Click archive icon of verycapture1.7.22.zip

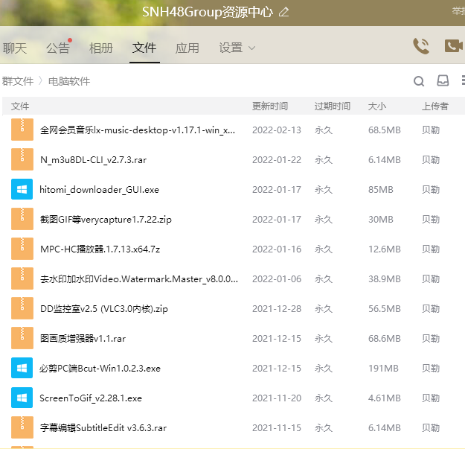click(x=22, y=219)
